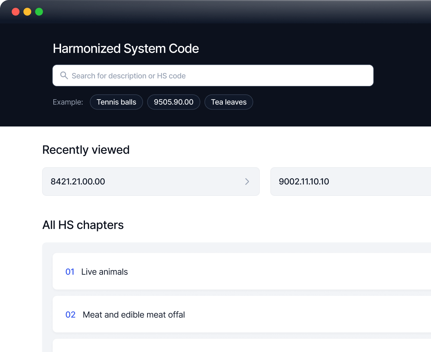Click the Harmonized System Code heading
The image size is (431, 352).
[x=126, y=49]
